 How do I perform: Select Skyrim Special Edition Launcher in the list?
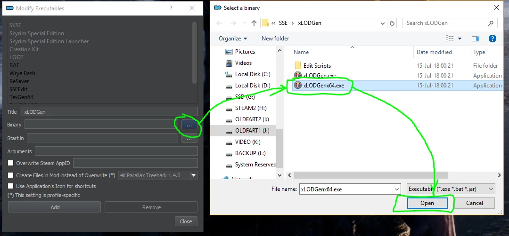point(49,41)
